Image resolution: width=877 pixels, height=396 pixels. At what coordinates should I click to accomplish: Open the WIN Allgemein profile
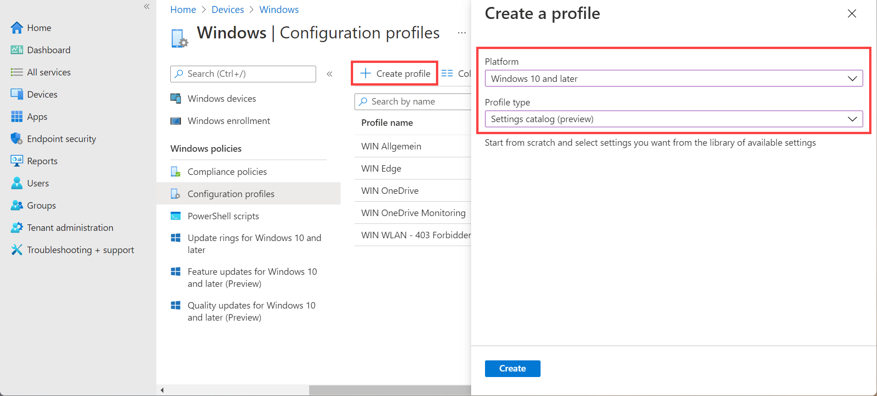[391, 146]
